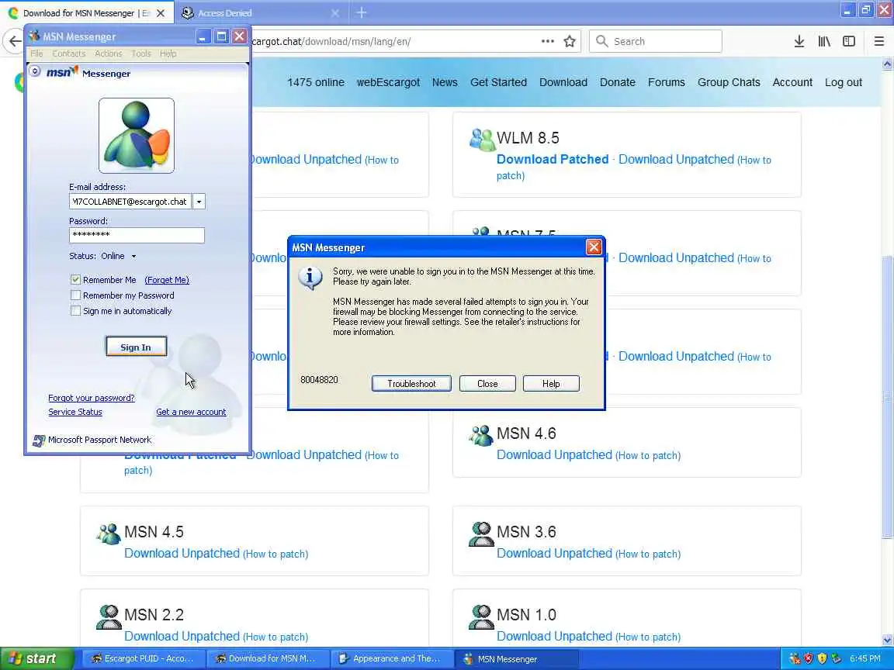Click the Log out link
894x670 pixels.
point(843,82)
